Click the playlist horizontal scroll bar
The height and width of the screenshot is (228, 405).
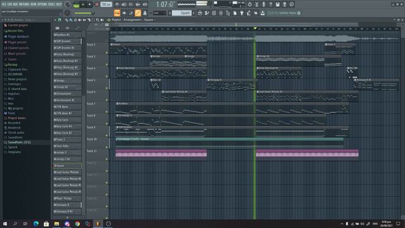(x=235, y=25)
